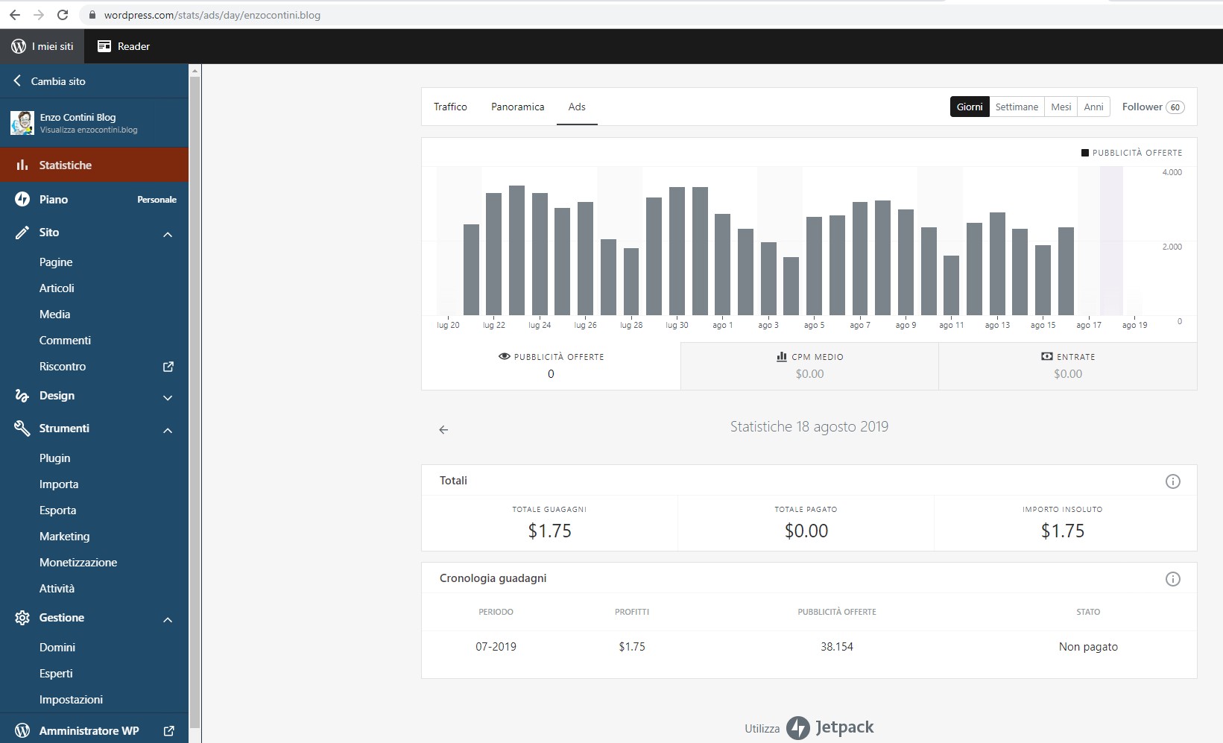The height and width of the screenshot is (743, 1223).
Task: Collapse the Sito section
Action: [x=168, y=234]
